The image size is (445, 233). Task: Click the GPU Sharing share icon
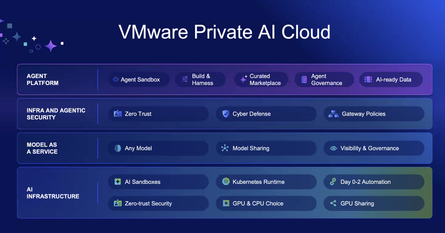point(333,203)
